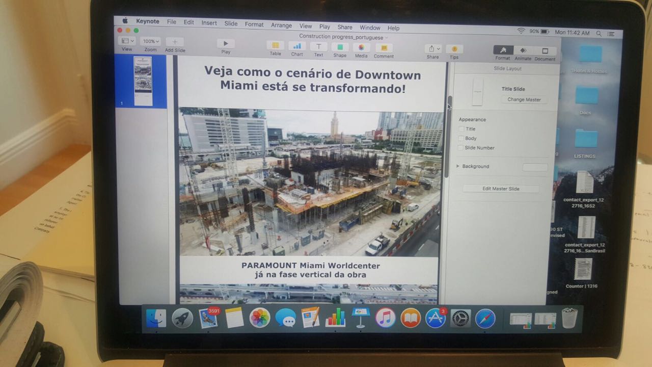Add a Comment using the toolbar
652x367 pixels.
(384, 48)
